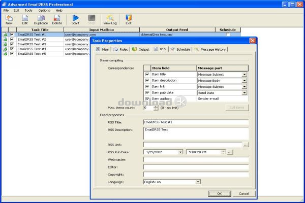Open the Language dropdown list
The height and width of the screenshot is (203, 305).
click(198, 182)
